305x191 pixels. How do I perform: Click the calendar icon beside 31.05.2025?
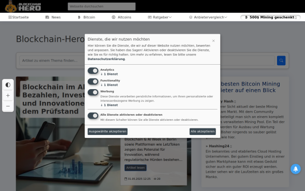126,179
